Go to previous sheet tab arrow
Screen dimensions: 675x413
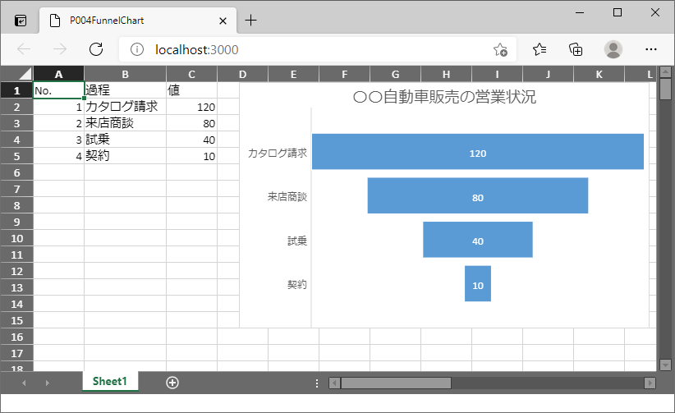[x=24, y=383]
